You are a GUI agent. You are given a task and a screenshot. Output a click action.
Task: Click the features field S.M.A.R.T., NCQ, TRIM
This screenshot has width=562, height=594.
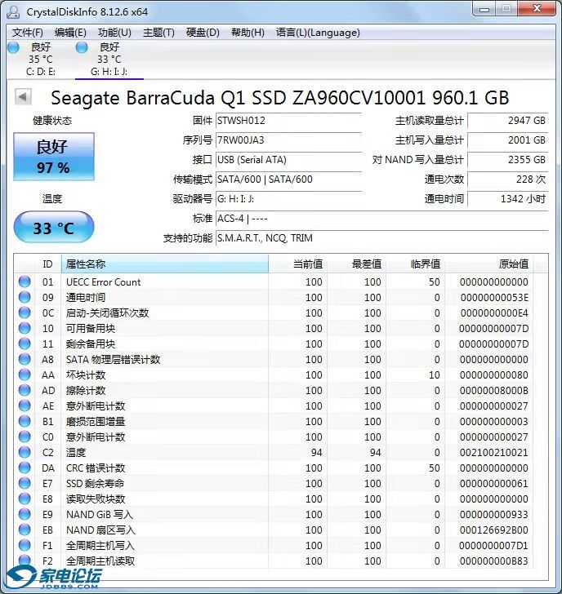tap(381, 238)
